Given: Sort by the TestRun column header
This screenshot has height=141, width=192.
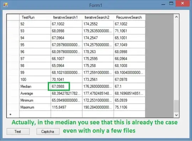Looking at the screenshot, I should pyautogui.click(x=35, y=17).
